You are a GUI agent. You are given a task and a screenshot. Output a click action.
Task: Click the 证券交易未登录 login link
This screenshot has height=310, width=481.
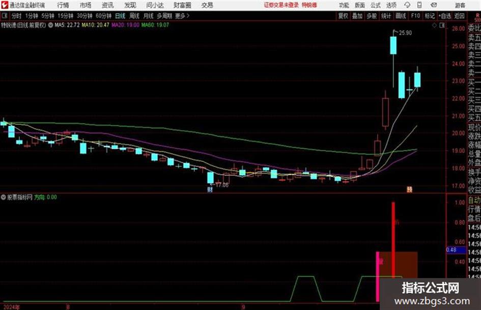click(281, 5)
